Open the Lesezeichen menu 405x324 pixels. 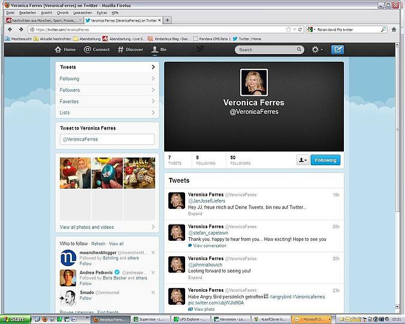click(83, 13)
